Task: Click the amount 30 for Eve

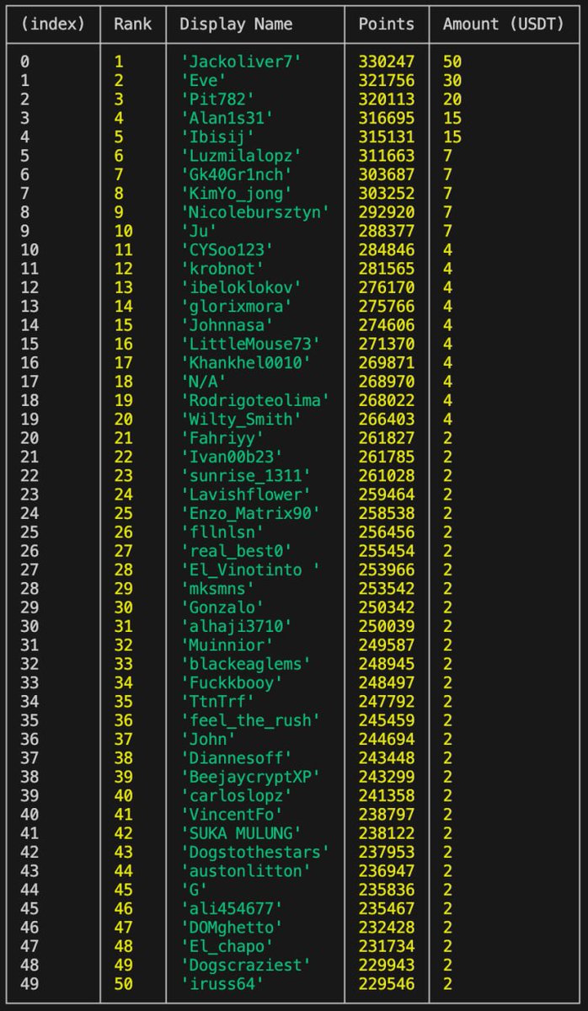Action: tap(452, 80)
